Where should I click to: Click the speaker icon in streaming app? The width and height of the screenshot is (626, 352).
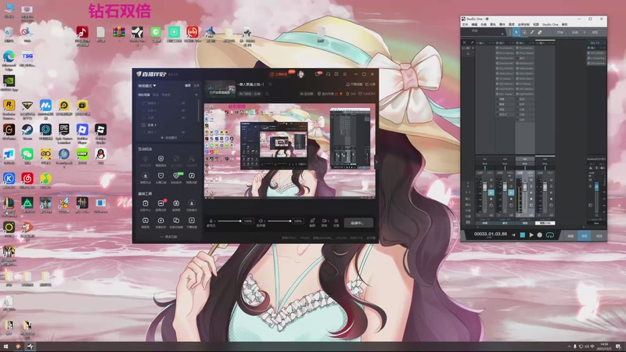(261, 221)
